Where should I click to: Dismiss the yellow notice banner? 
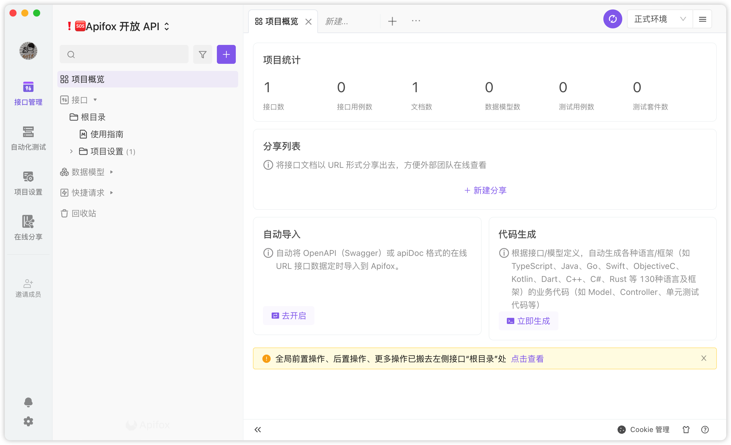tap(704, 358)
